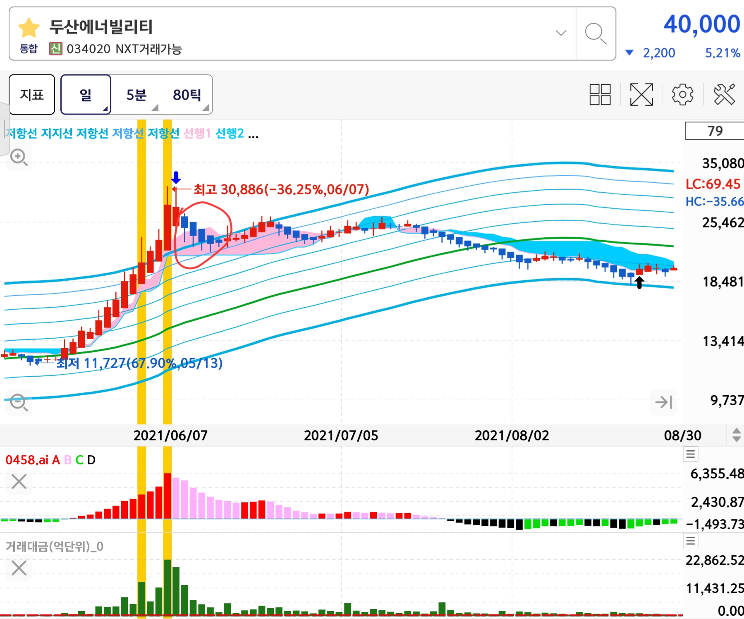The image size is (744, 619).
Task: Click the 통합 market label
Action: click(29, 49)
